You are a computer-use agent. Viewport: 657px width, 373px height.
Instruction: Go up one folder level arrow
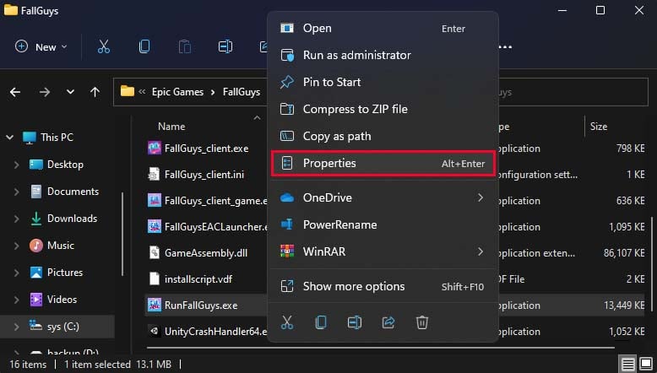click(x=95, y=92)
